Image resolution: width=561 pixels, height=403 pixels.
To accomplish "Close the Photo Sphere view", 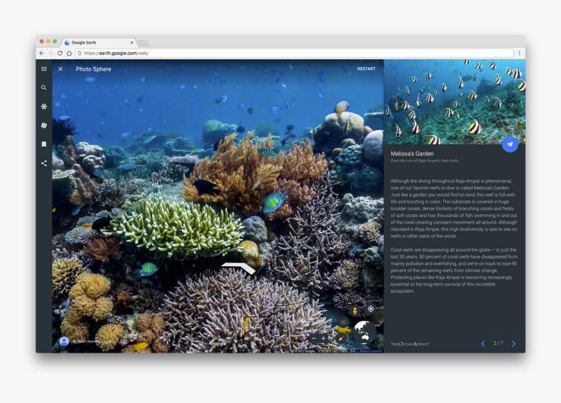I will click(x=61, y=69).
